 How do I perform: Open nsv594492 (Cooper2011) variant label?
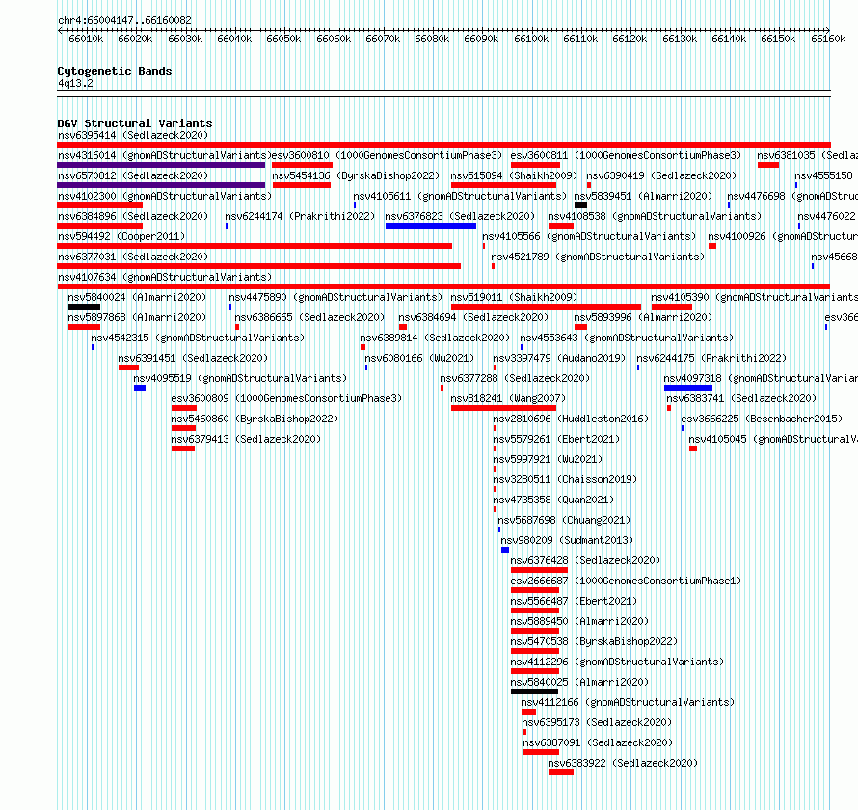tap(121, 236)
